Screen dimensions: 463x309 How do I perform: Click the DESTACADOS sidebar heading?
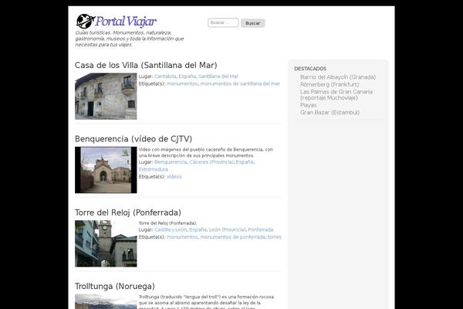310,69
